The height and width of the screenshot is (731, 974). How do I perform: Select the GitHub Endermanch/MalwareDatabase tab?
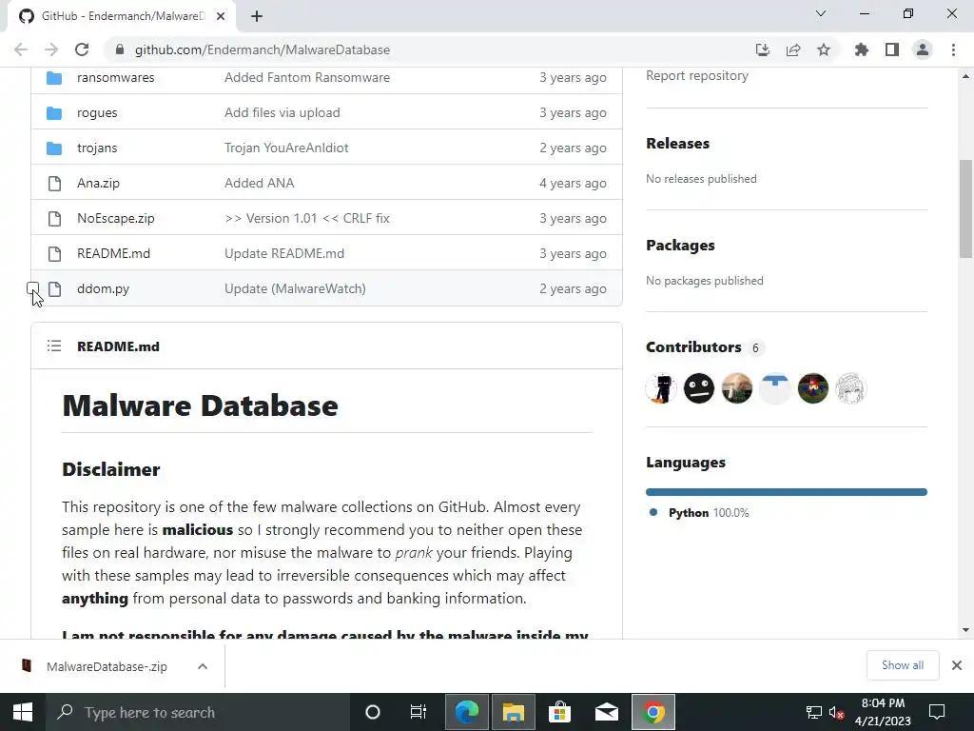click(x=122, y=16)
